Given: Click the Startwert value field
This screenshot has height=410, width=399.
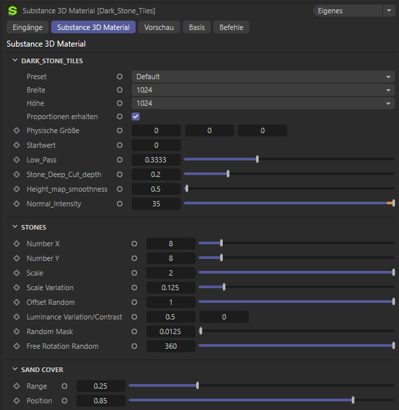Looking at the screenshot, I should tap(156, 145).
